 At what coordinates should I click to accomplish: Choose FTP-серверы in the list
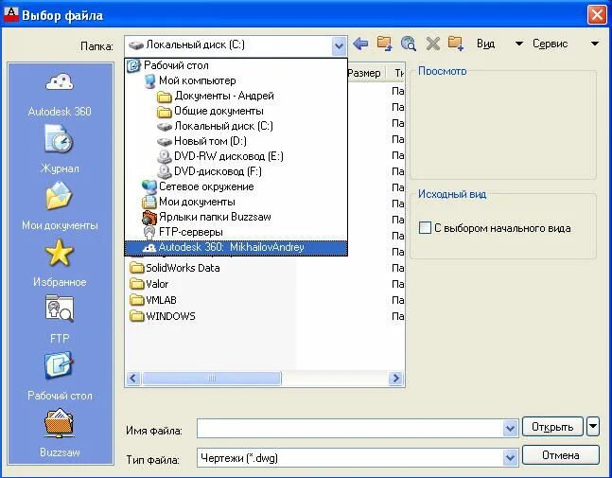click(x=236, y=232)
